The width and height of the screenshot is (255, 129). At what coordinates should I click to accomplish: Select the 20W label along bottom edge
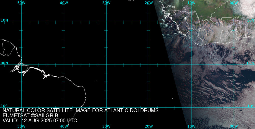pos(149,126)
